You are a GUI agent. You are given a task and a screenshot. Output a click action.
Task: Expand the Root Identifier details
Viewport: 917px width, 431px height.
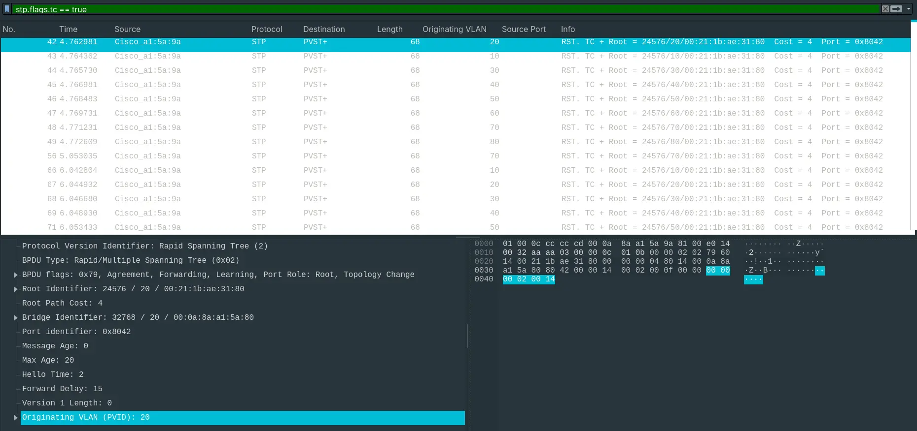[16, 289]
